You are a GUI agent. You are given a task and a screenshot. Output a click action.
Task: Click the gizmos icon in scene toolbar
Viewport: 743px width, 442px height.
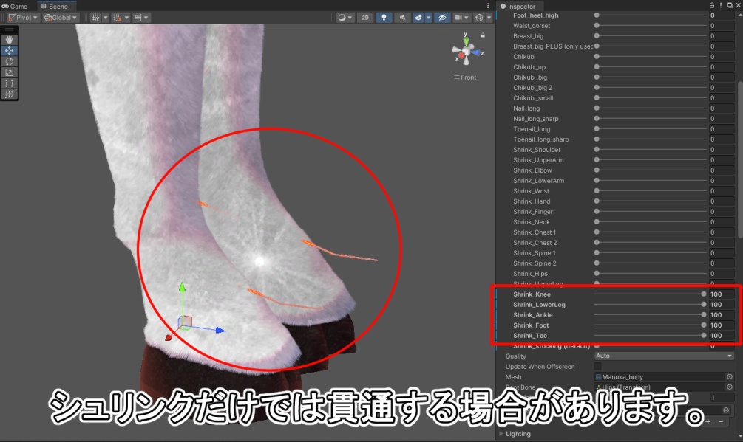click(479, 18)
